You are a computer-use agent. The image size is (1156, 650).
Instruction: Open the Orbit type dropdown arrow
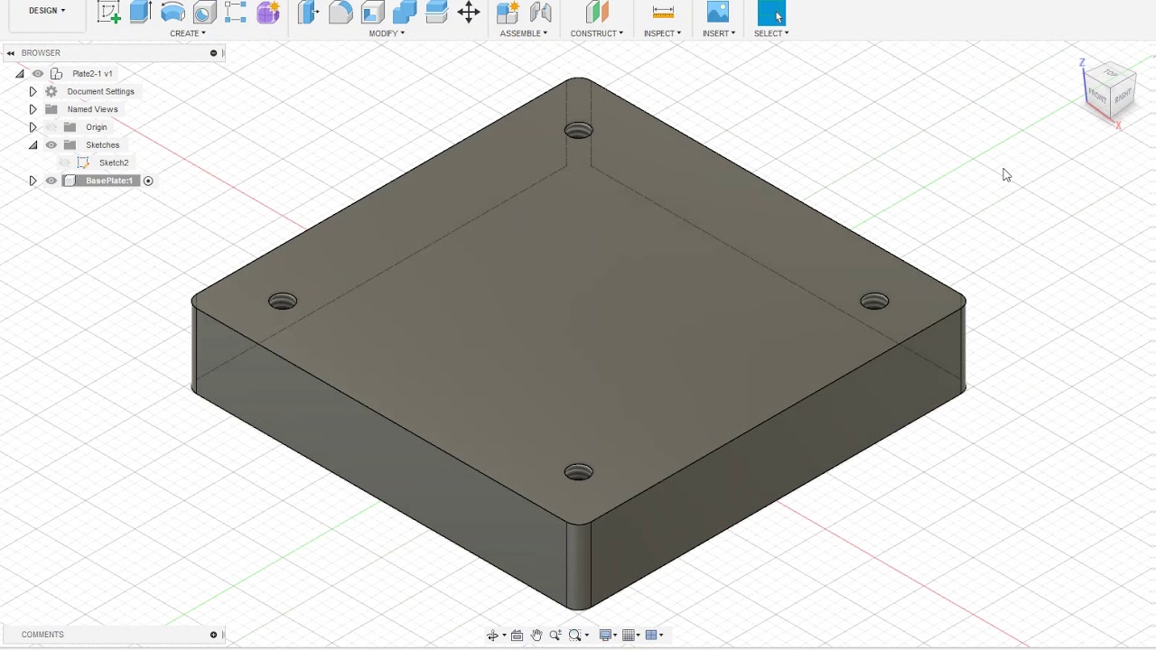click(504, 636)
